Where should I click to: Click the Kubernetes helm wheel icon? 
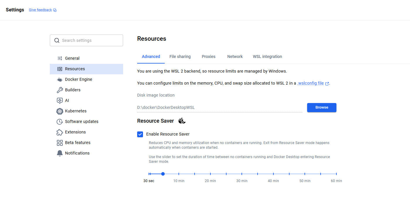(x=60, y=111)
